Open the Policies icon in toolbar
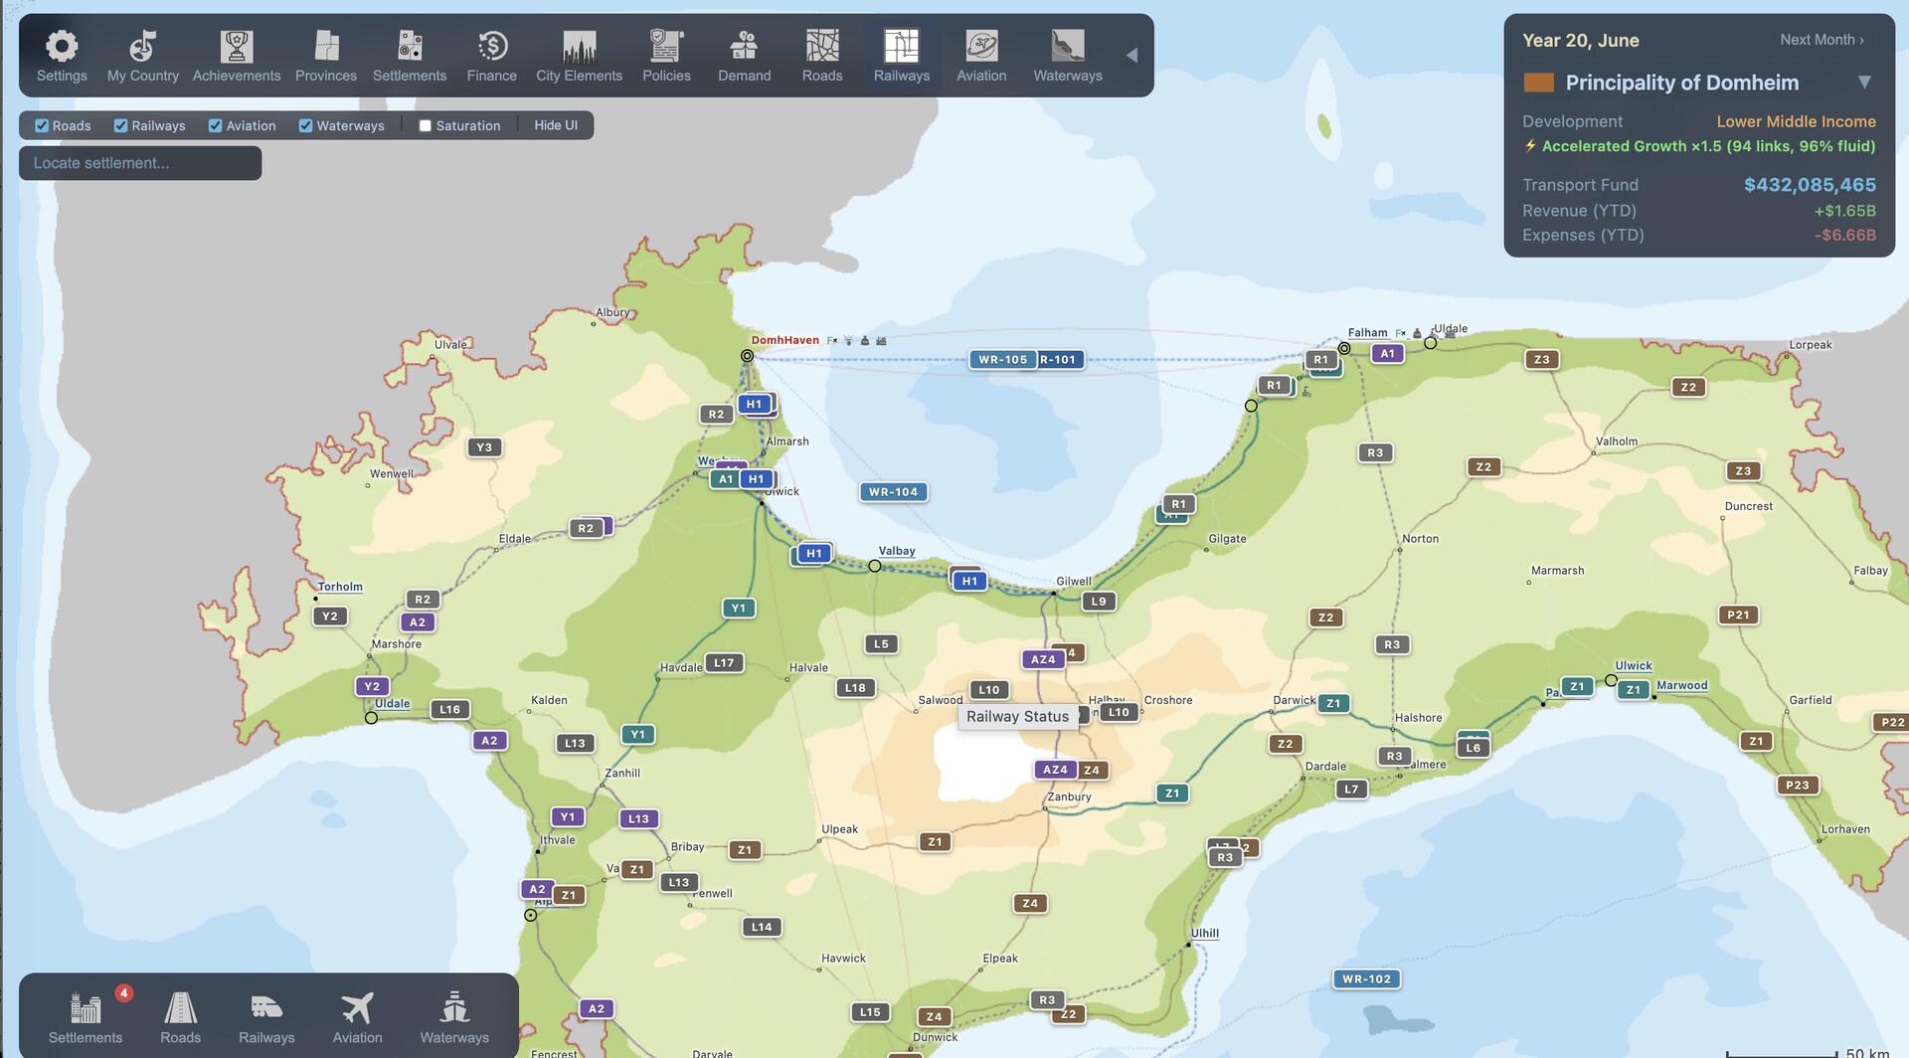The image size is (1909, 1058). pyautogui.click(x=666, y=47)
